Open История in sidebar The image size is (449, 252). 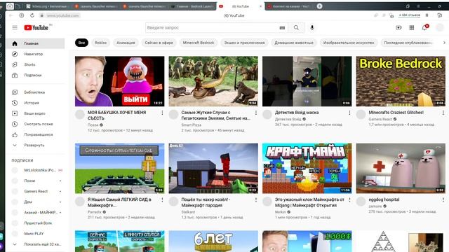pyautogui.click(x=36, y=103)
